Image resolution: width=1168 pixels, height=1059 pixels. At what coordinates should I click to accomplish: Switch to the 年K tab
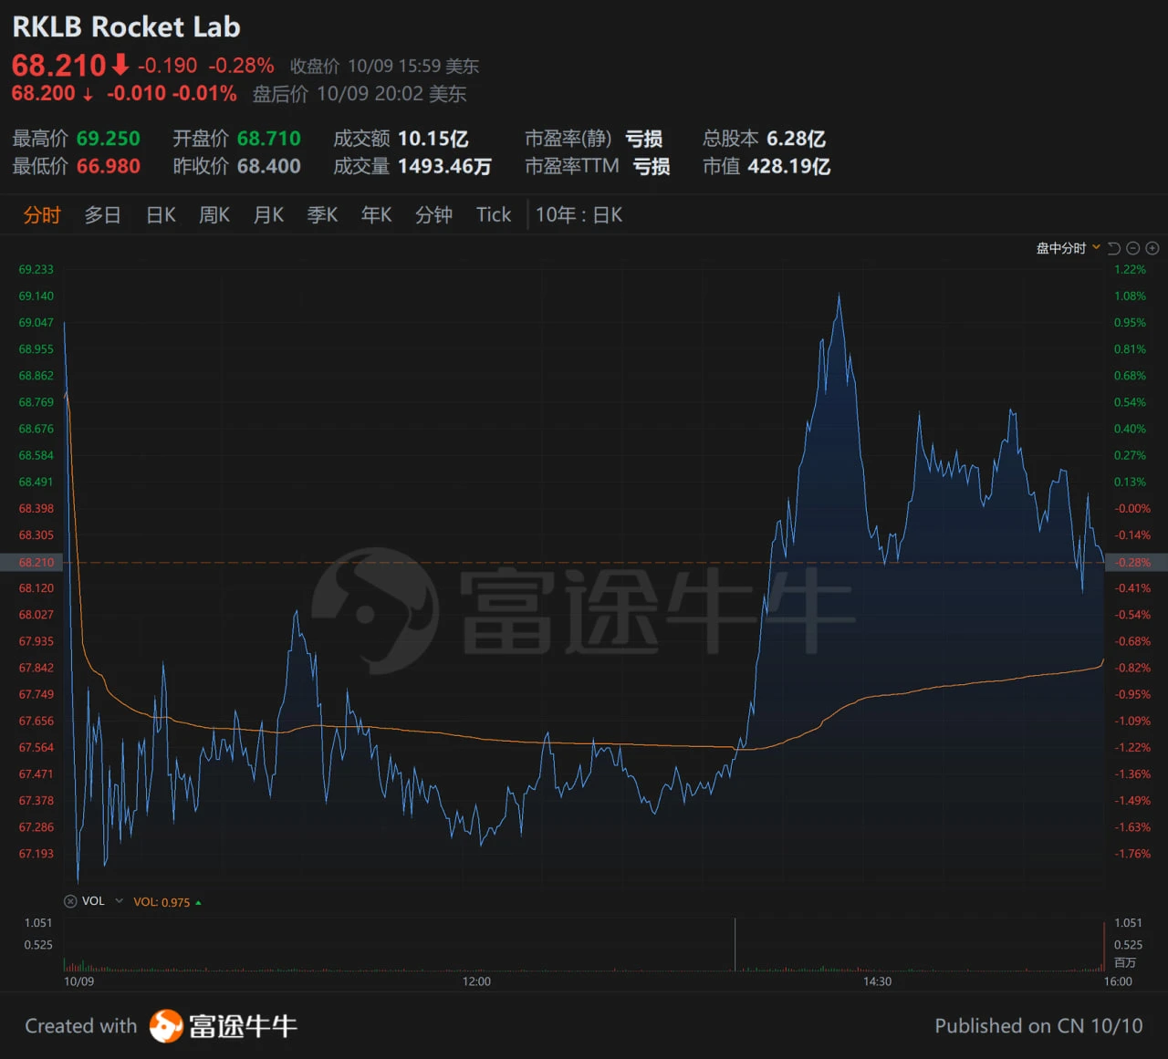click(376, 215)
